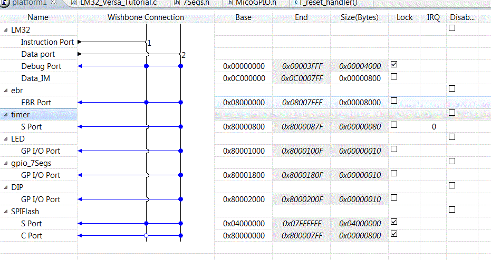Click SPIFlash C Port base 0x80000000
This screenshot has width=491, height=260.
[244, 236]
